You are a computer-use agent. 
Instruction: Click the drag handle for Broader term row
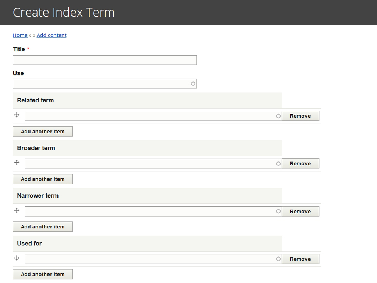pos(17,163)
